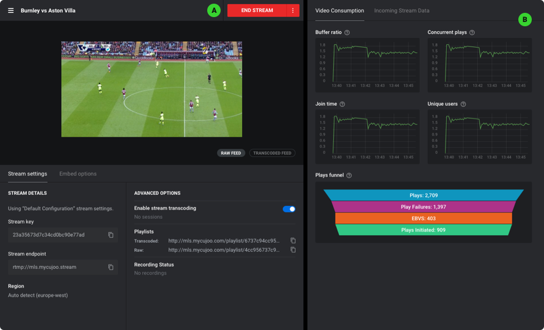Open the Video Consumption tab

pyautogui.click(x=340, y=11)
